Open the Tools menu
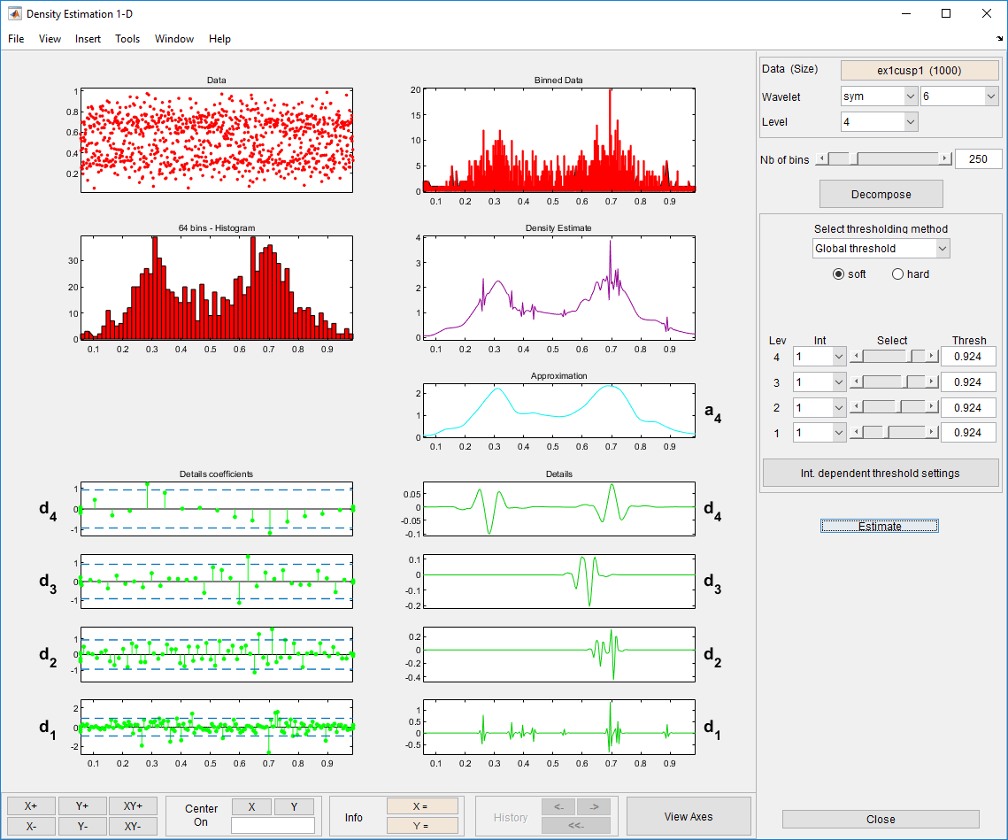The image size is (1008, 840). point(127,39)
